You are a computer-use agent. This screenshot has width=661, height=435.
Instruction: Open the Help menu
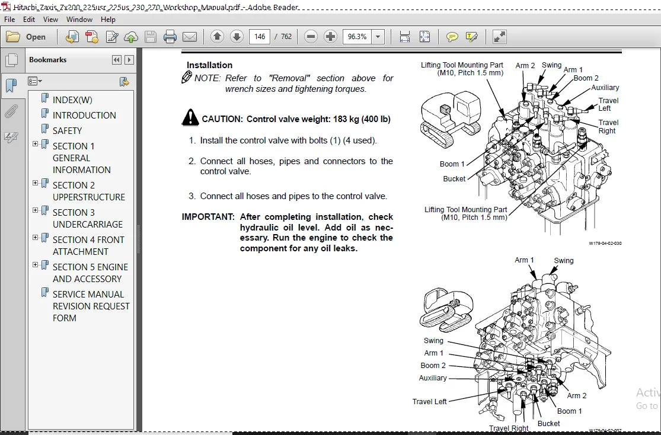click(x=108, y=20)
